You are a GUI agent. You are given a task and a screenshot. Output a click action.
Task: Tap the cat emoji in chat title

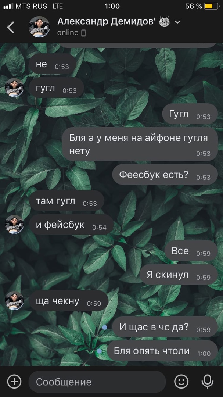(164, 22)
